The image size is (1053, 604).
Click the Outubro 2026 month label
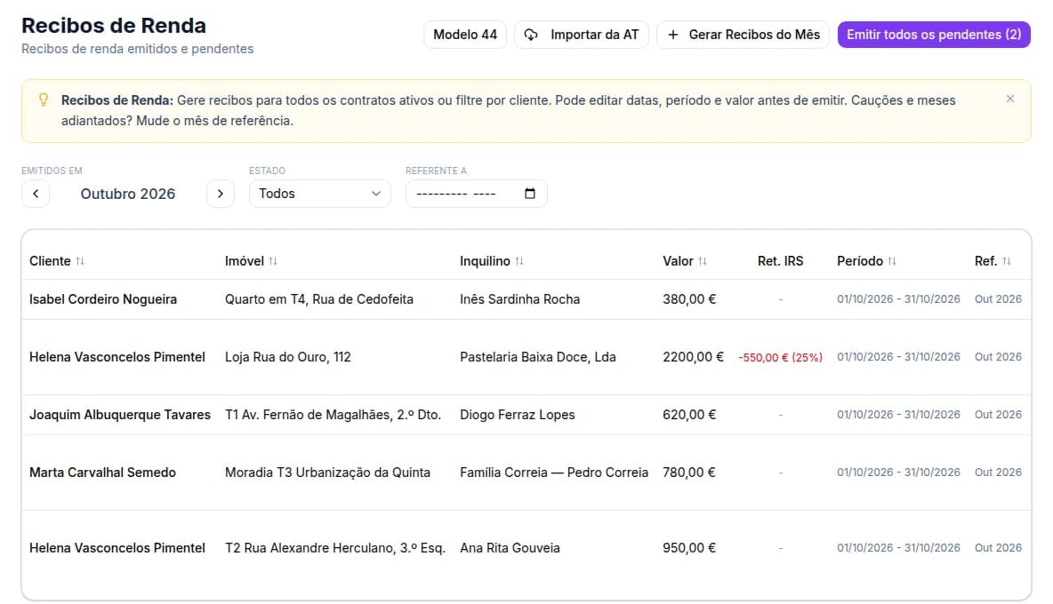(x=127, y=194)
